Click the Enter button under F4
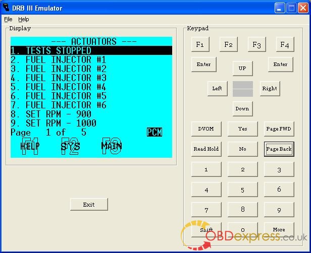This screenshot has height=253, width=311. pyautogui.click(x=280, y=65)
